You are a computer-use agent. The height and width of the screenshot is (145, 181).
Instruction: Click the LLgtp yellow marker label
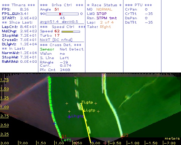[89, 110]
